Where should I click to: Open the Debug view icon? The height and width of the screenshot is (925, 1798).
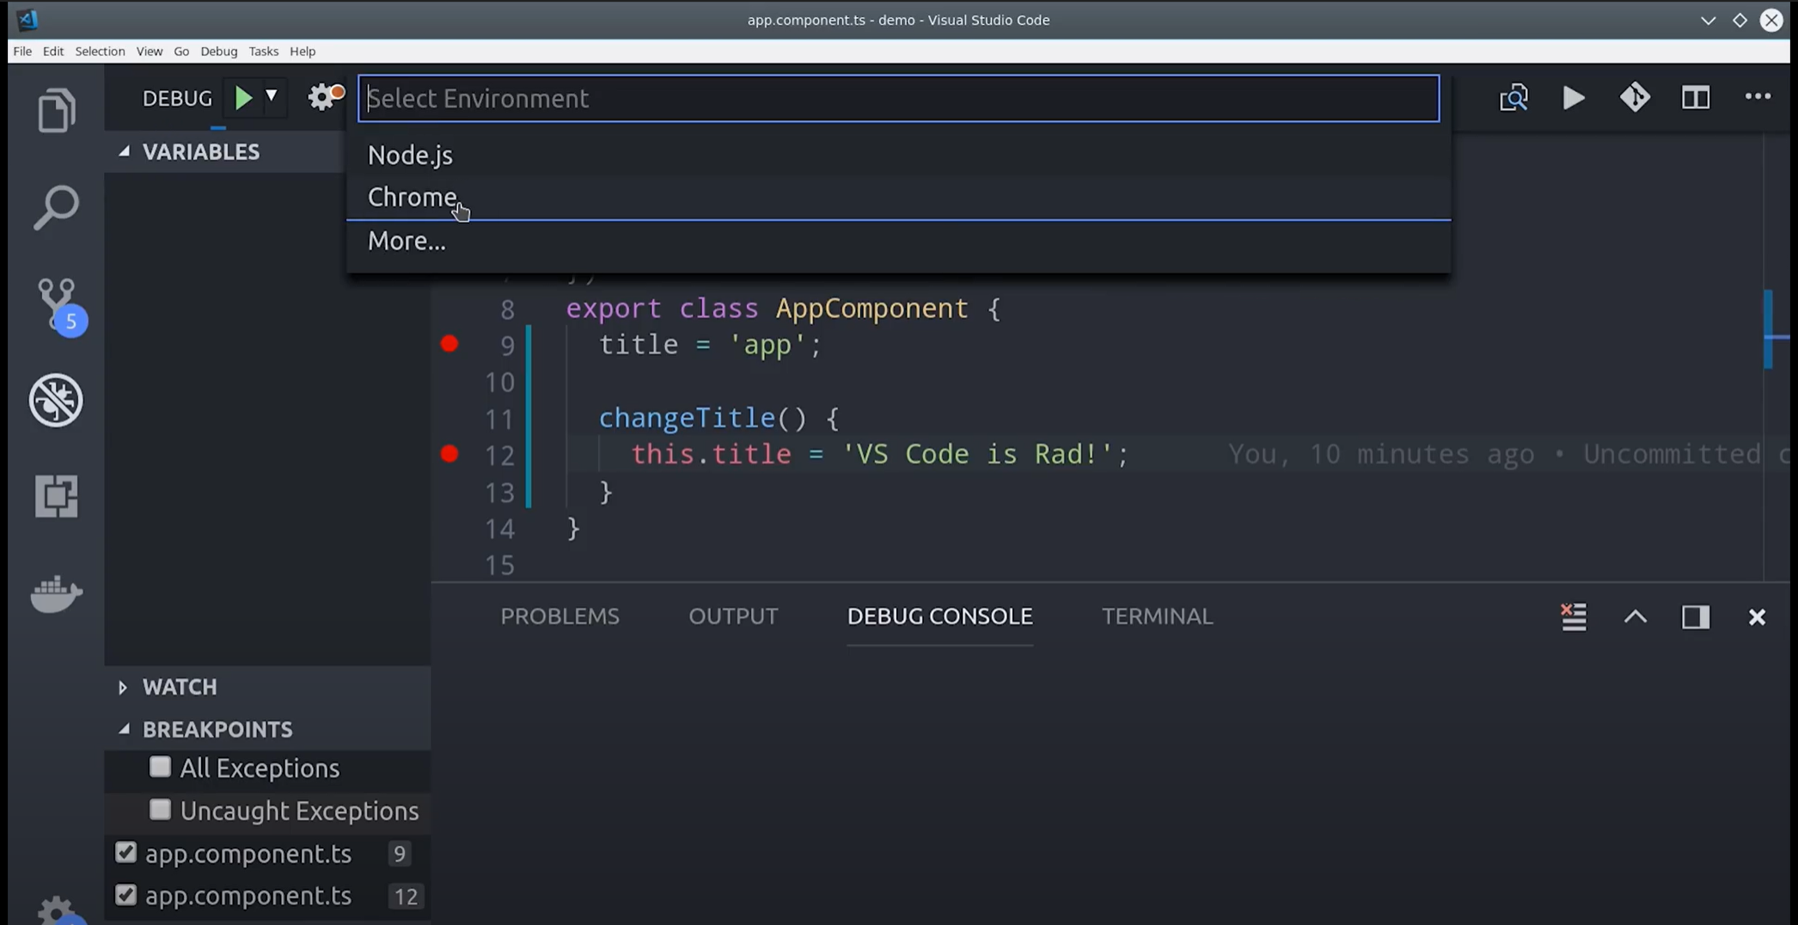tap(56, 400)
